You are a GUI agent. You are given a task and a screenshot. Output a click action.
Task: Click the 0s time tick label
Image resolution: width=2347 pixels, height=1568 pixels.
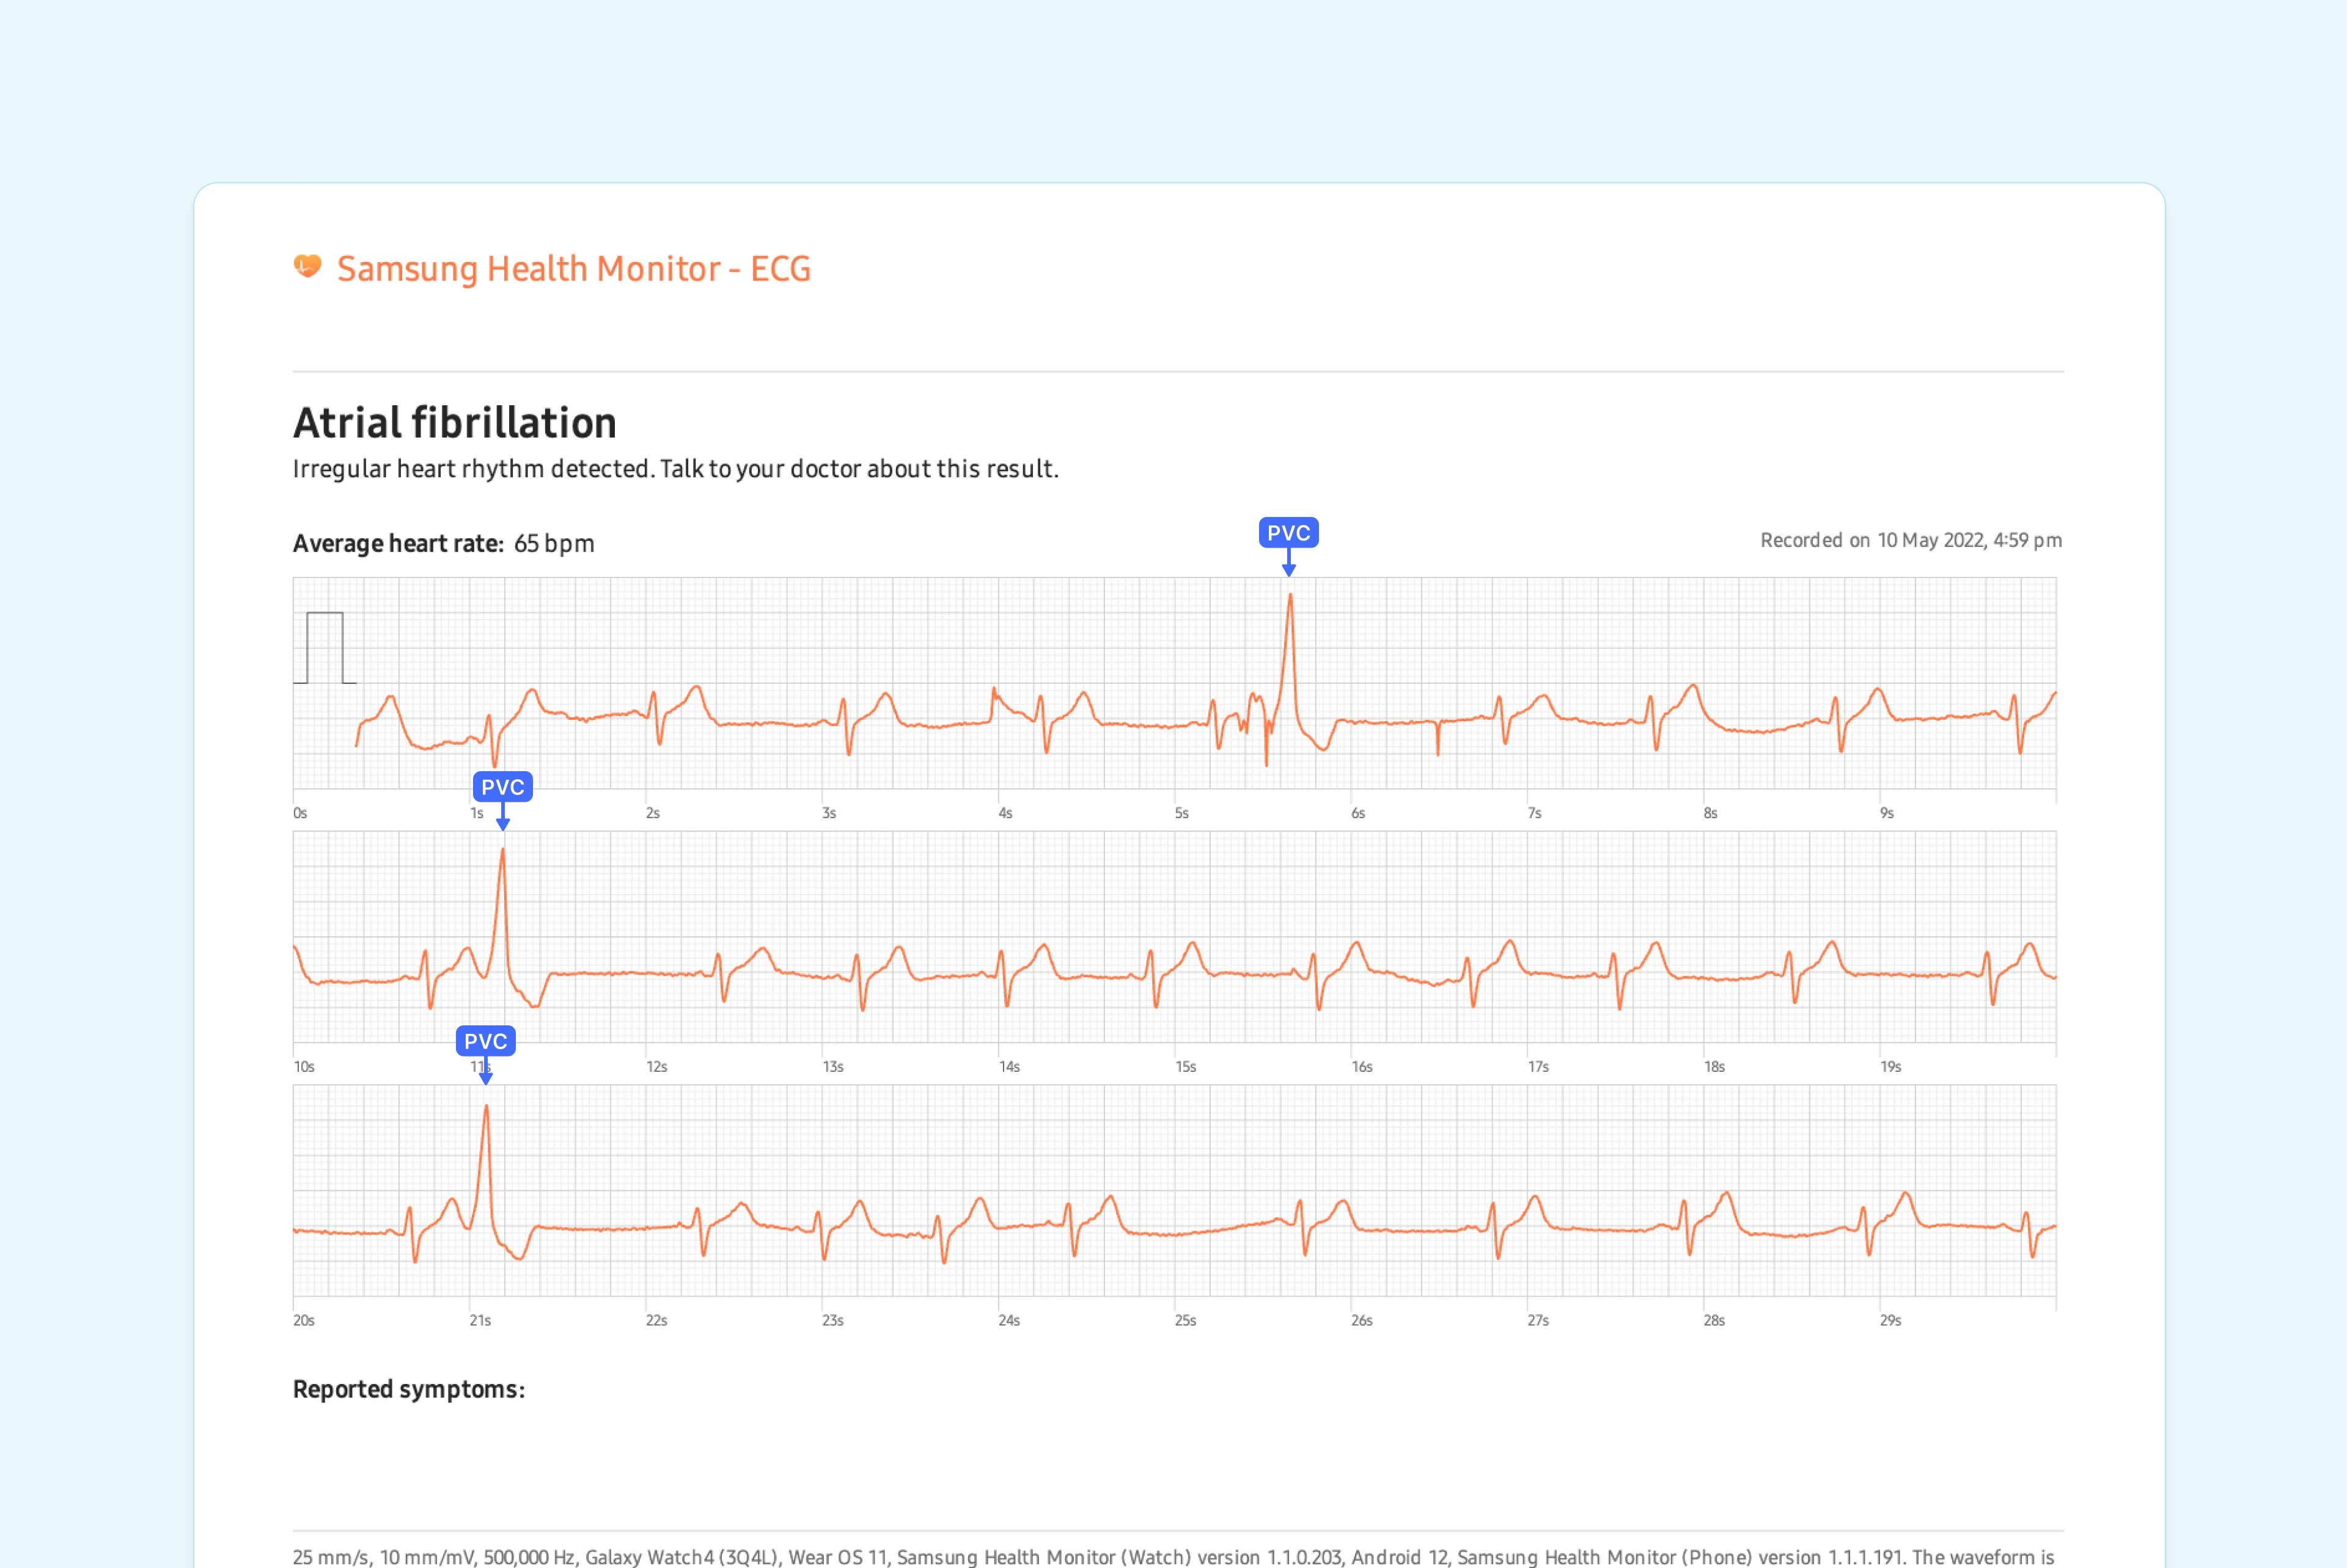[x=300, y=813]
